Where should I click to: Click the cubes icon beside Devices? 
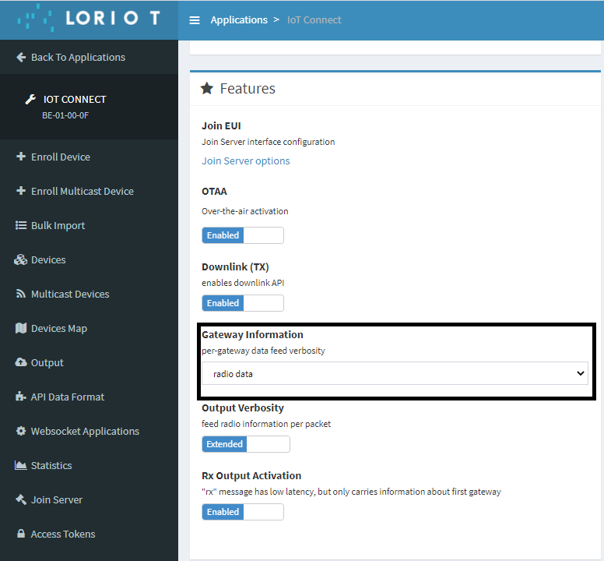click(21, 259)
